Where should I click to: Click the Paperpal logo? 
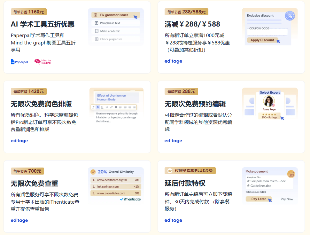tap(19, 62)
